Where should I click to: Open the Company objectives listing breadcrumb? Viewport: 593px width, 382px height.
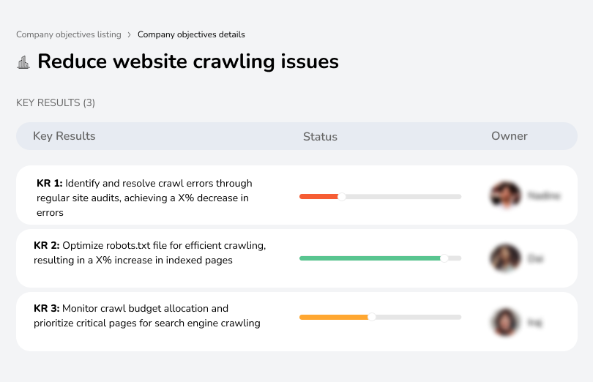point(69,34)
